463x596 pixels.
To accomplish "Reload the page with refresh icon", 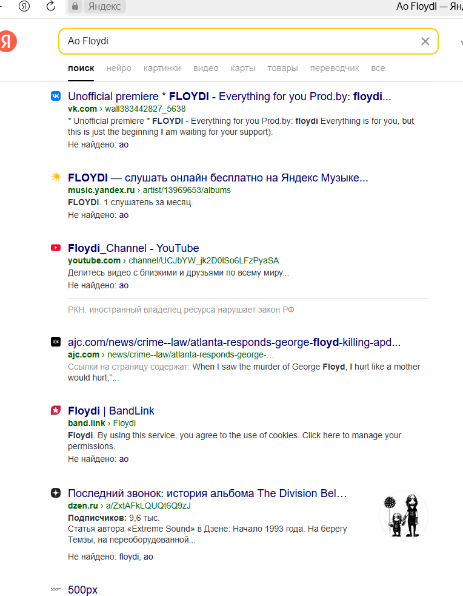I will point(52,7).
